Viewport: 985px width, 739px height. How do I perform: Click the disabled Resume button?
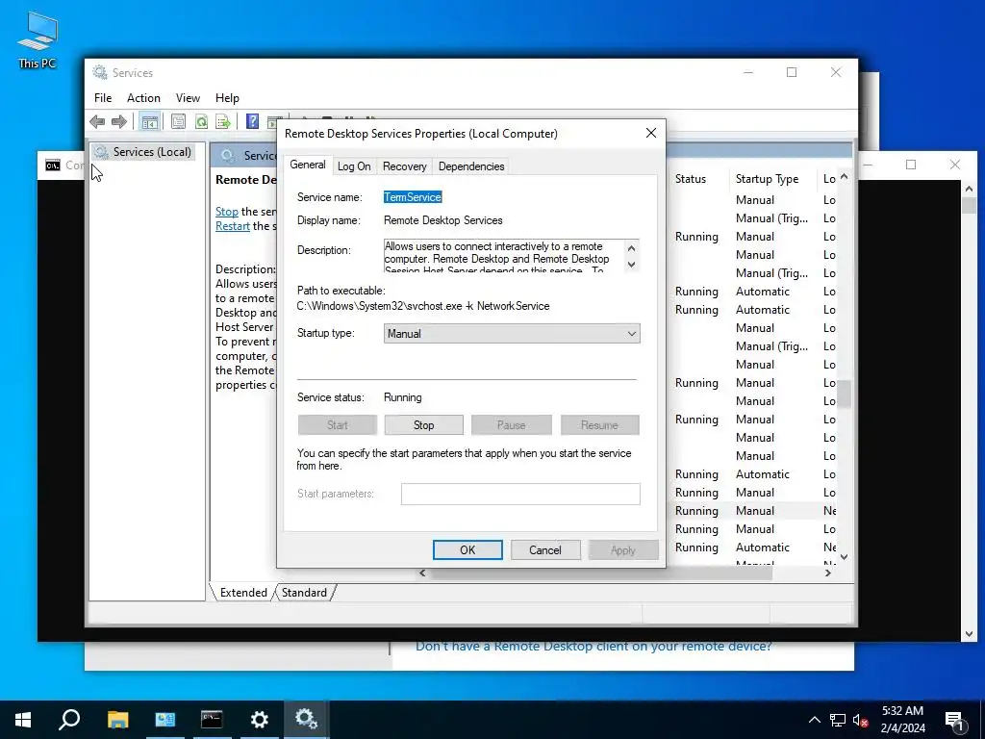(x=600, y=425)
